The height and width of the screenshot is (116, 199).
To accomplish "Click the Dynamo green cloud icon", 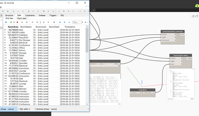I will [x=197, y=5].
